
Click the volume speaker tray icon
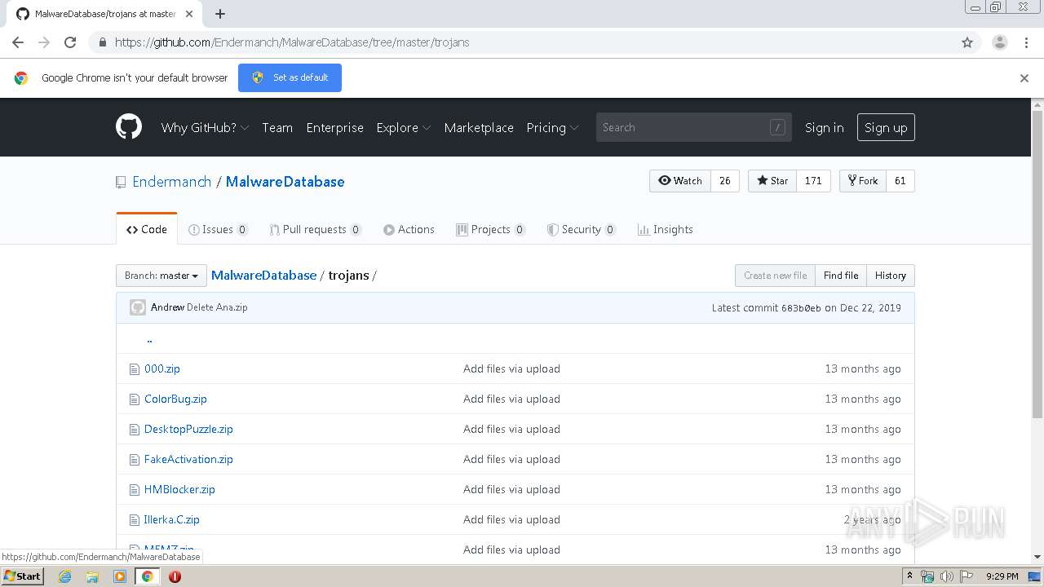[946, 576]
